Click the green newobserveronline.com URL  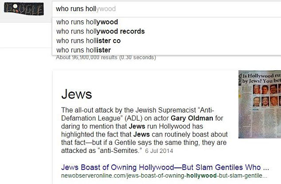[x=165, y=176]
